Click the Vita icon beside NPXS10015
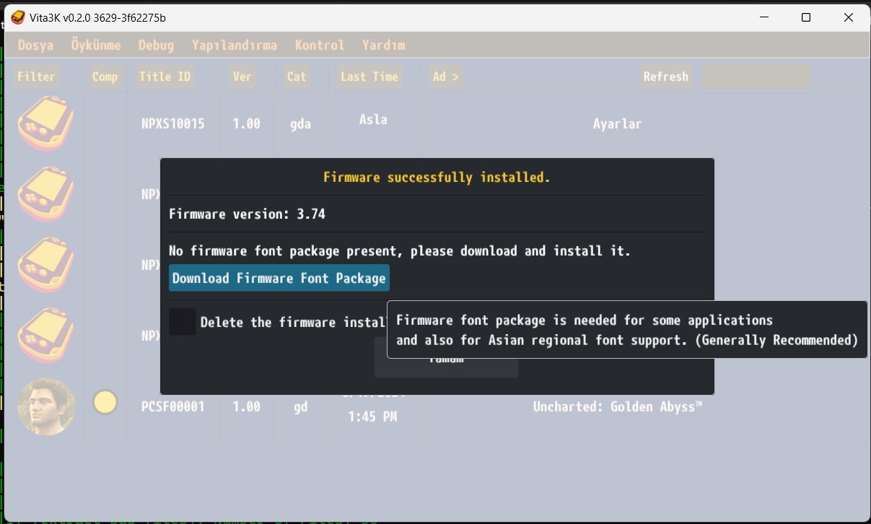 [x=46, y=123]
